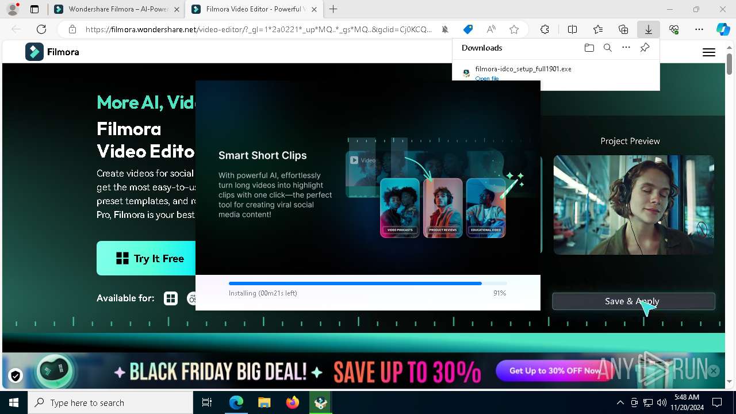Screen dimensions: 736x414
Task: Open the shopping price tag icon
Action: pos(468,29)
